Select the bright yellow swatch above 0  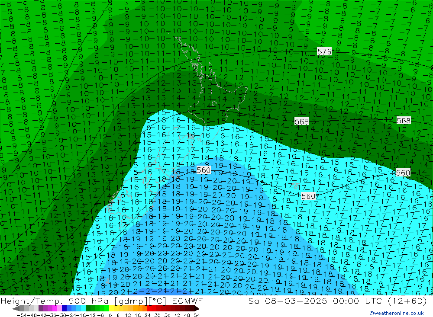tap(111, 308)
